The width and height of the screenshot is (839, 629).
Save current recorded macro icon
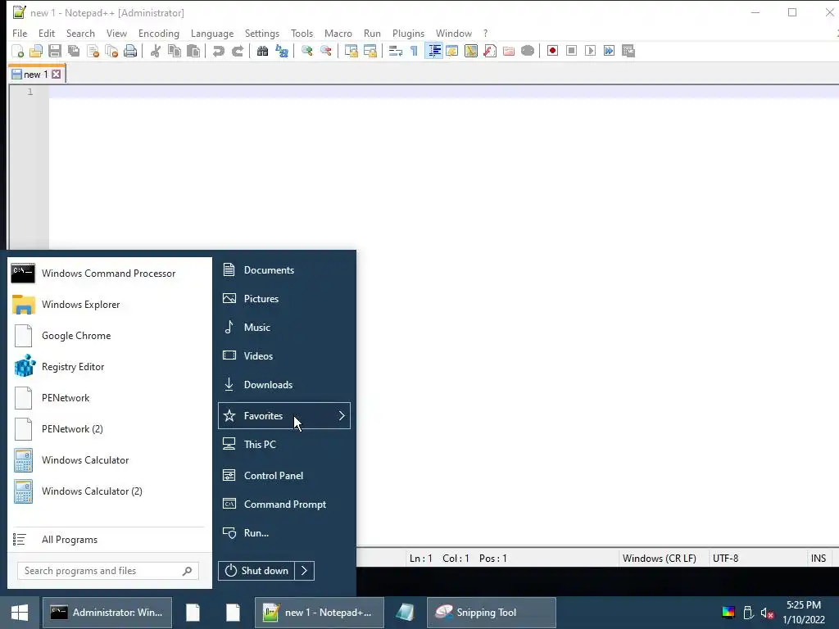pos(628,52)
